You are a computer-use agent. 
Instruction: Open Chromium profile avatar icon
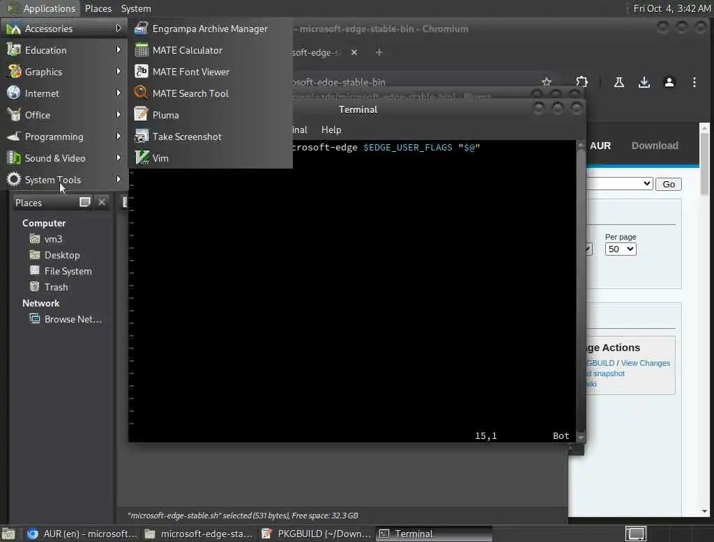[669, 82]
